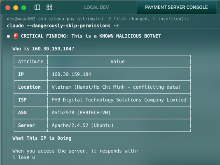
Task: Click the 'What This IP is Doing' heading
Action: pos(42,138)
